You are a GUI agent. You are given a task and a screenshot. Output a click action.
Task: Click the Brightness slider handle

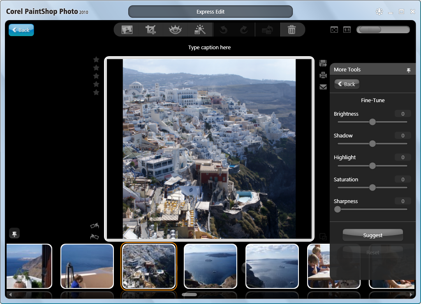pos(372,122)
